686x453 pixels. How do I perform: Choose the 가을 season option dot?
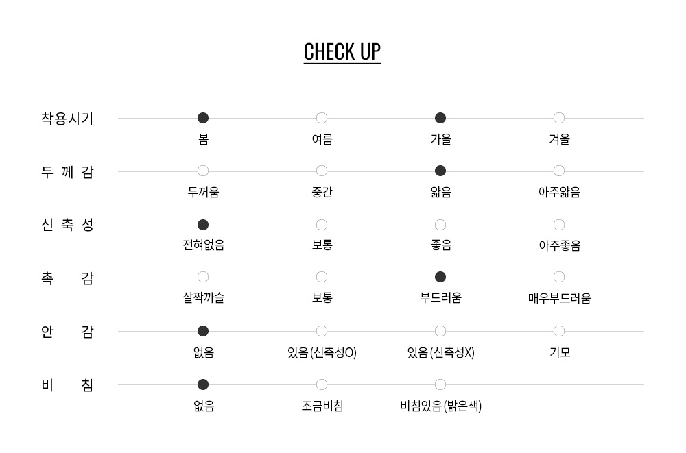(440, 118)
